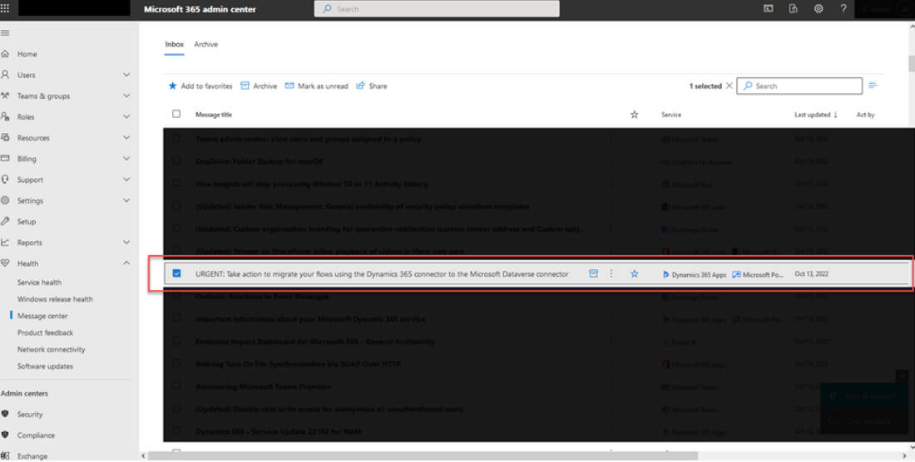Click the Help question mark icon
The width and height of the screenshot is (915, 462).
point(843,9)
